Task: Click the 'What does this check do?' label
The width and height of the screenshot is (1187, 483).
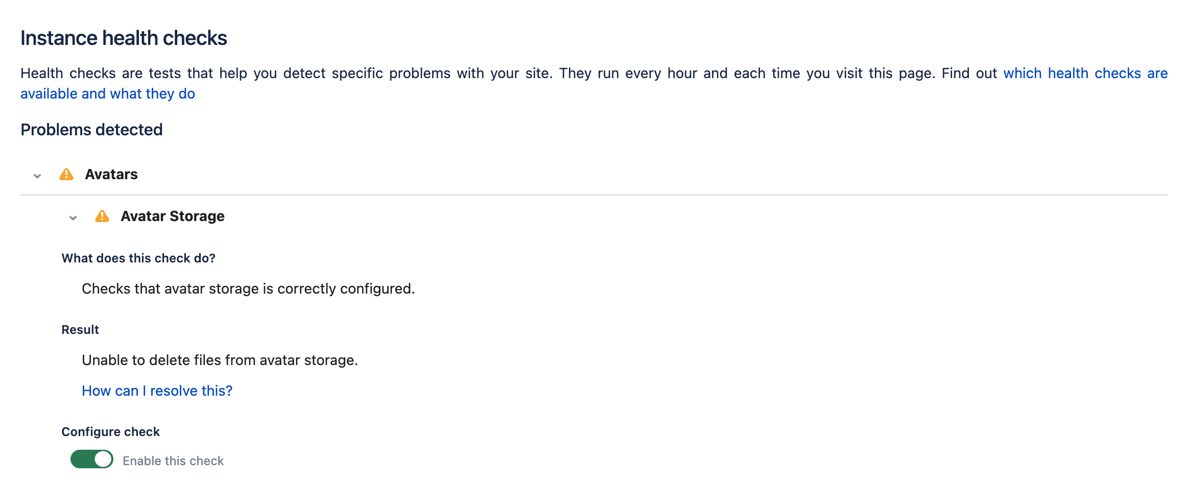Action: [x=138, y=258]
